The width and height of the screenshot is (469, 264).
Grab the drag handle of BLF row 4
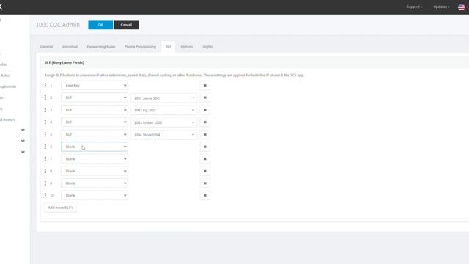coord(45,122)
